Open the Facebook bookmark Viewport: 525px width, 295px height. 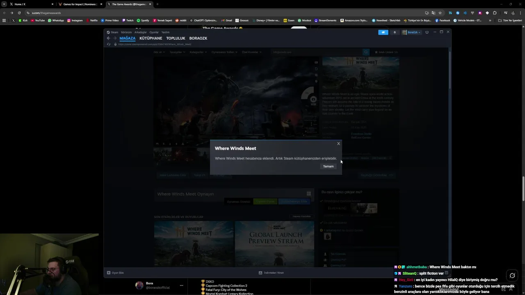(x=443, y=20)
